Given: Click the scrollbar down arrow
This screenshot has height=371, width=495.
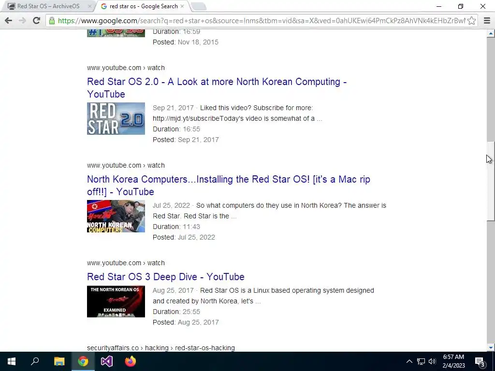Looking at the screenshot, I should pos(491,348).
